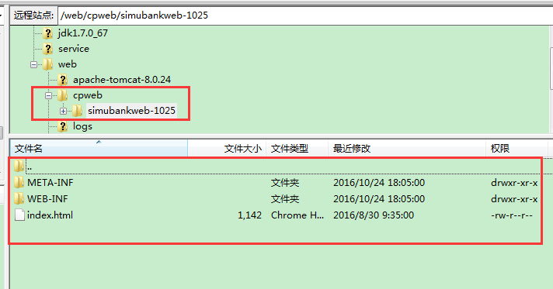Image resolution: width=553 pixels, height=289 pixels.
Task: Sort by 最近修改 column header
Action: coord(407,148)
